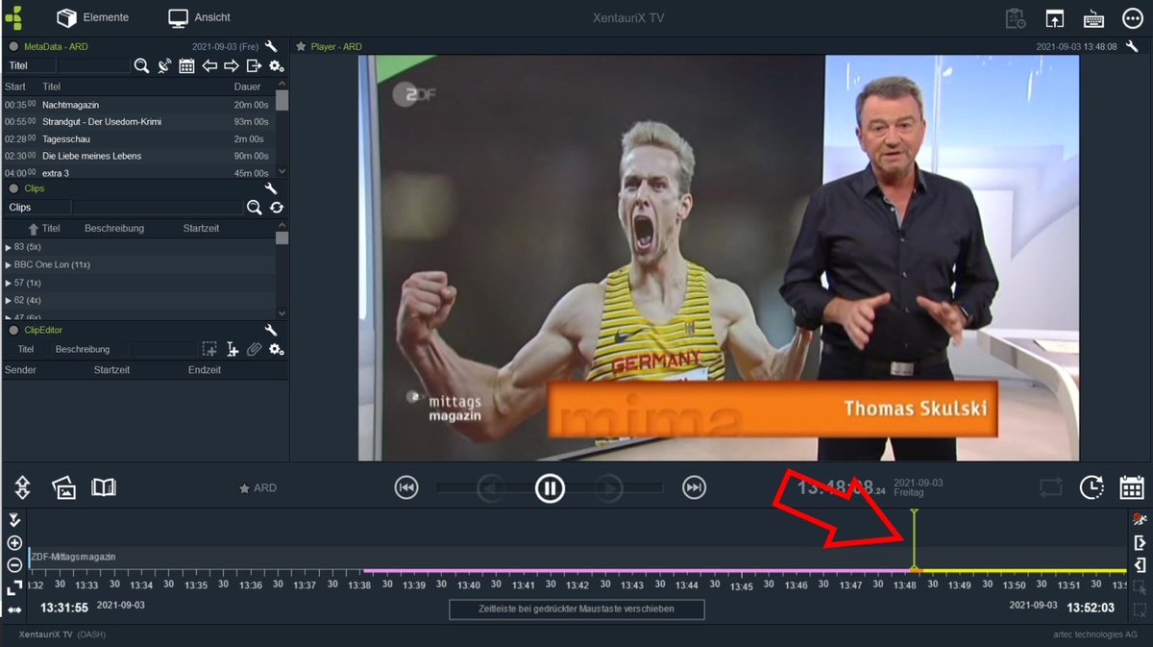
Task: Toggle the MetaData panel status circle
Action: click(13, 46)
